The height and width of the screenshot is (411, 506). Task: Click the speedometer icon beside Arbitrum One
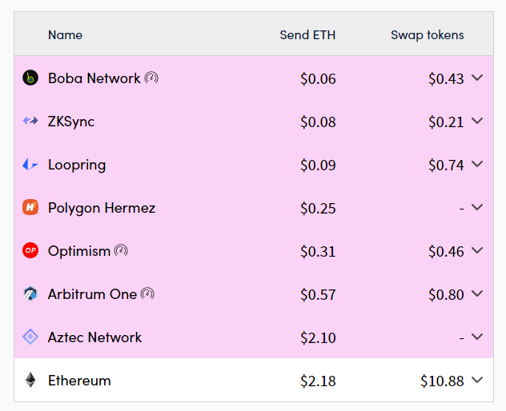point(147,293)
